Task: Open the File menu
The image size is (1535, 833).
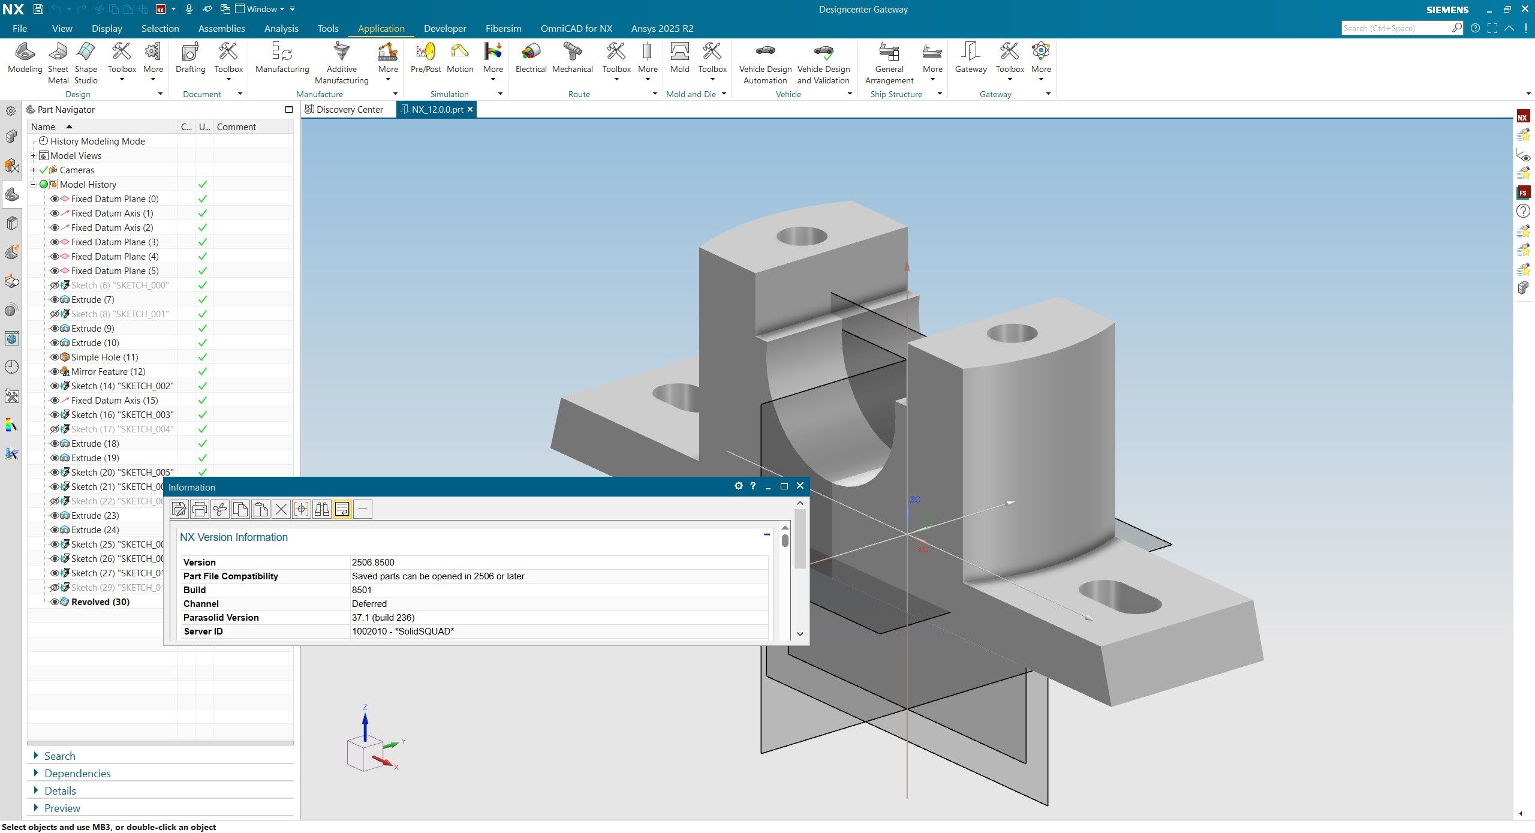Action: pos(20,28)
